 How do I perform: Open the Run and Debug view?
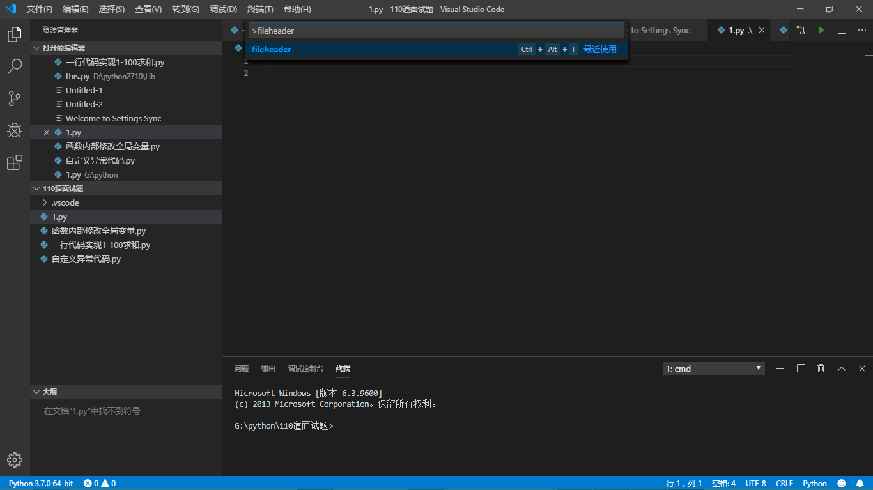(14, 130)
